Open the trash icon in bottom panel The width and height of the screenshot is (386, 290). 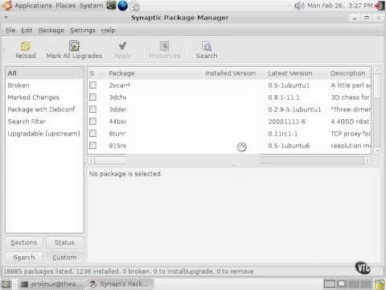(x=380, y=284)
